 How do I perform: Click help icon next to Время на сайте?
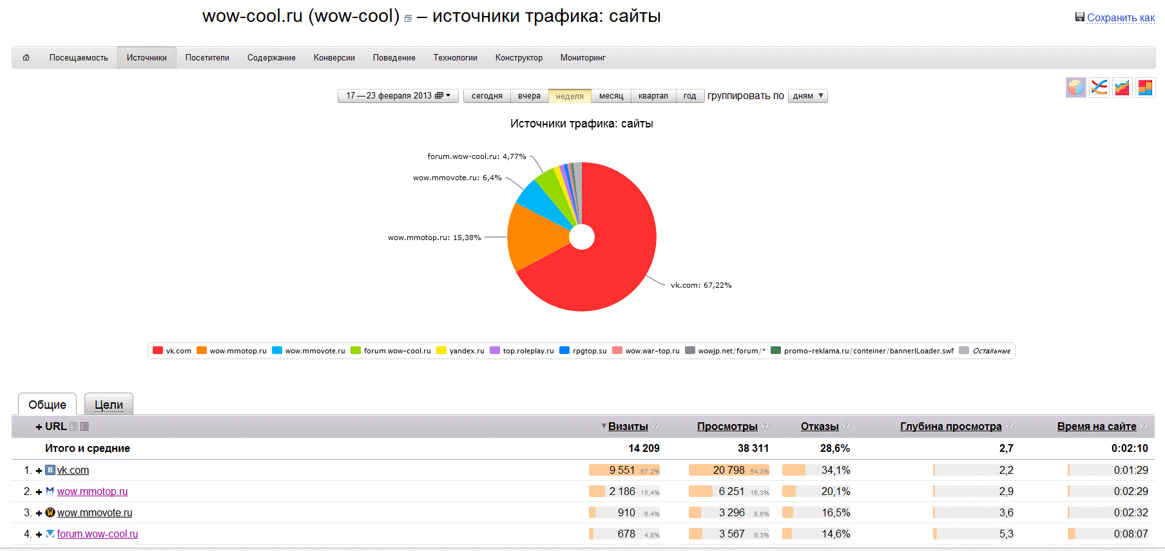click(x=1144, y=425)
